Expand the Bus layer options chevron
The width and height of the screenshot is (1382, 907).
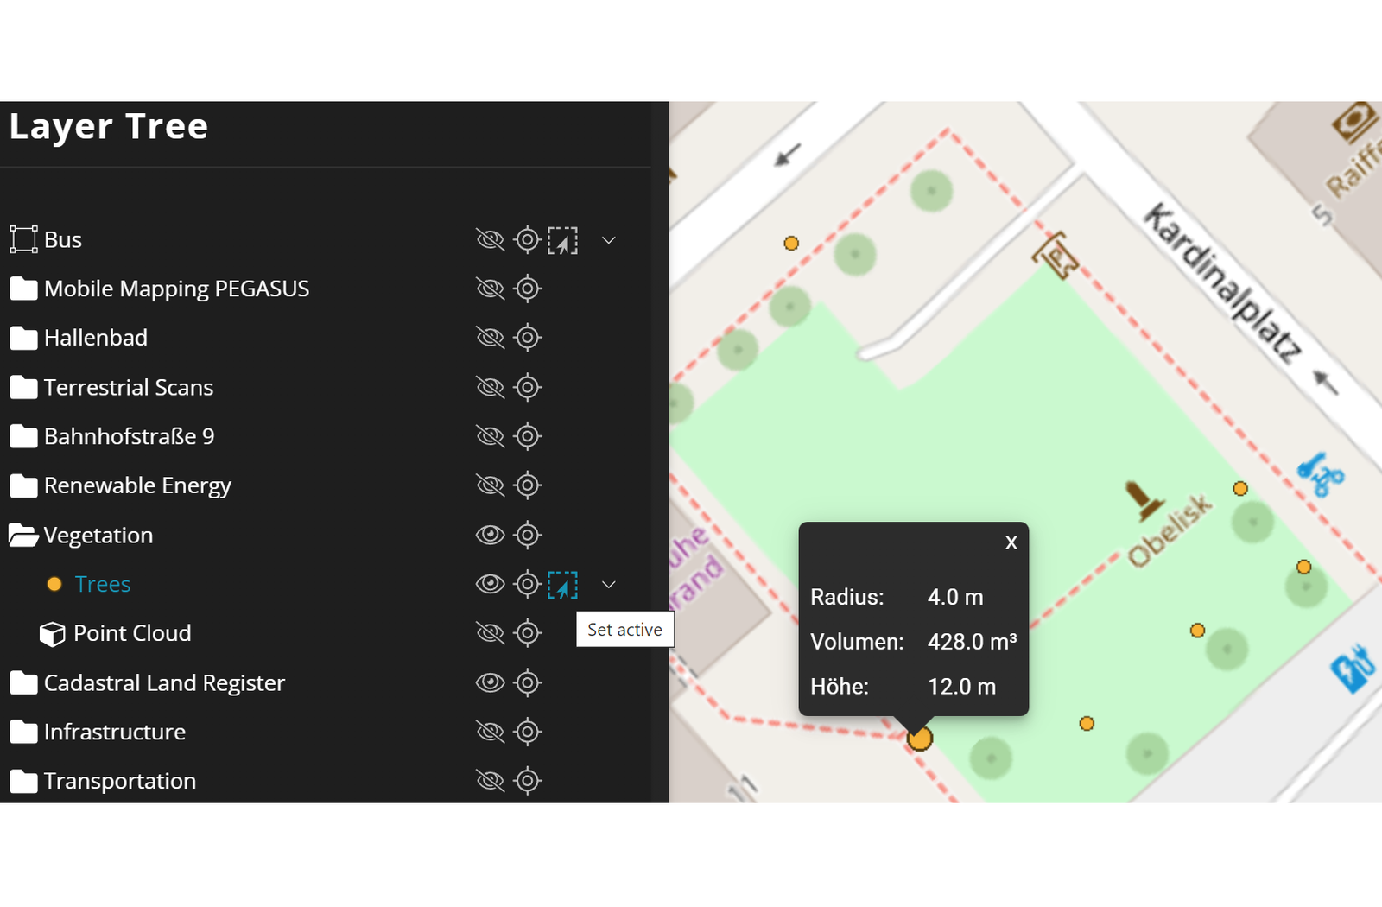(x=609, y=240)
